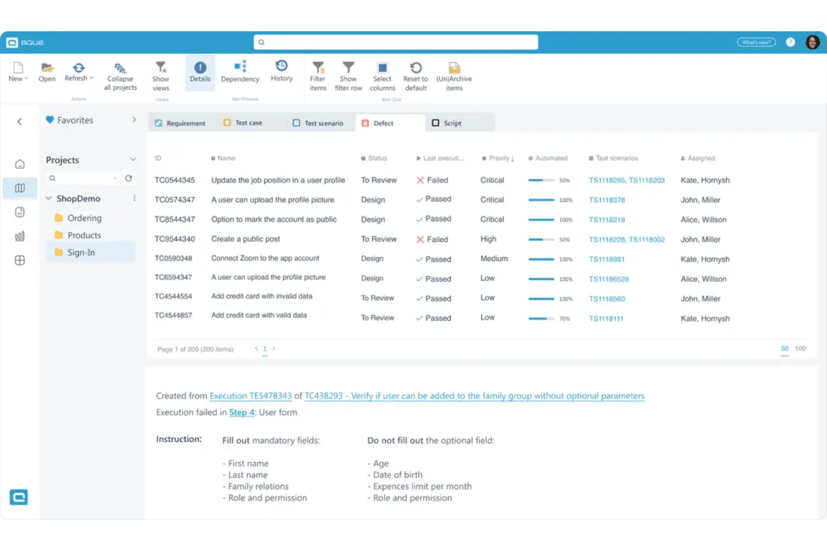827x551 pixels.
Task: Go to the next page arrow in pagination
Action: coord(273,348)
